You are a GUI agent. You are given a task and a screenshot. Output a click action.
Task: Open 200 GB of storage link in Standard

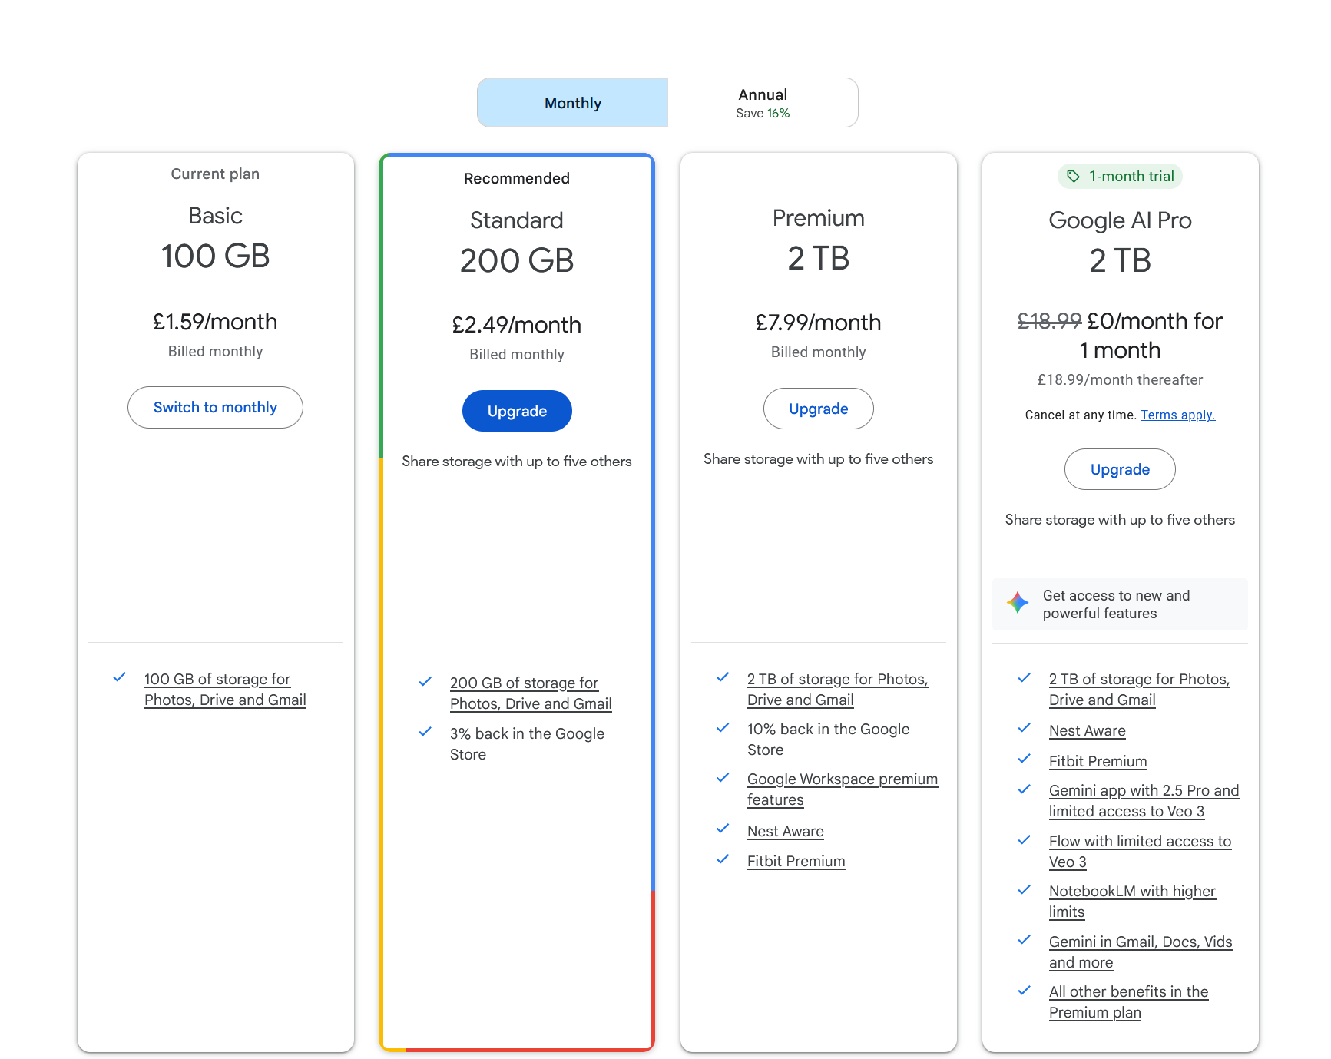point(531,693)
